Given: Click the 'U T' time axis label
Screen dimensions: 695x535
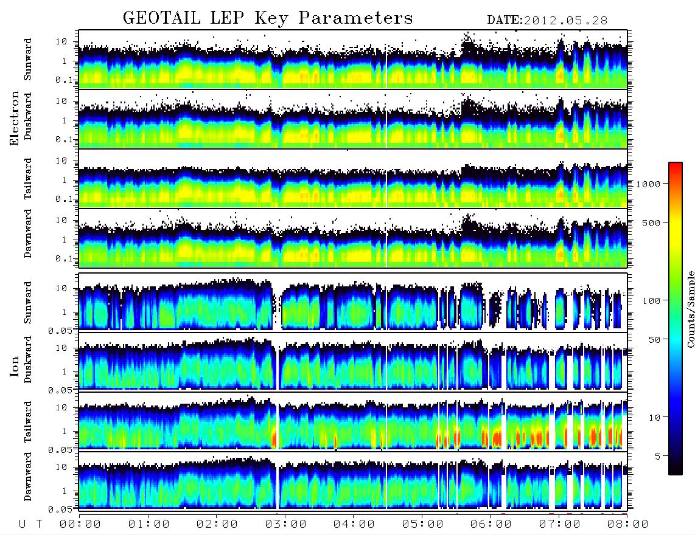Looking at the screenshot, I should coord(31,524).
